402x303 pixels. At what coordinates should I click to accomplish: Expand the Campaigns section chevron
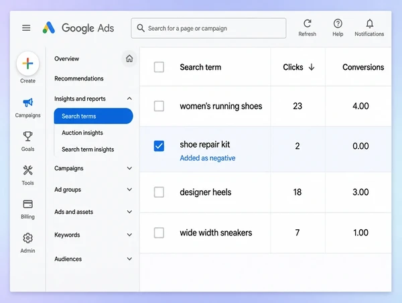click(x=129, y=168)
